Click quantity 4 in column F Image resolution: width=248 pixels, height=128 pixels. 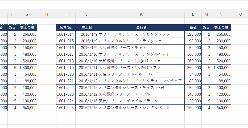(12, 107)
